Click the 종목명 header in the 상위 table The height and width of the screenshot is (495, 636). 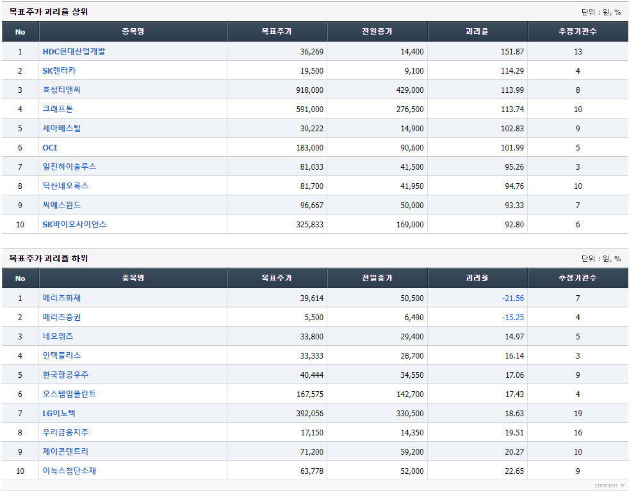pos(133,31)
